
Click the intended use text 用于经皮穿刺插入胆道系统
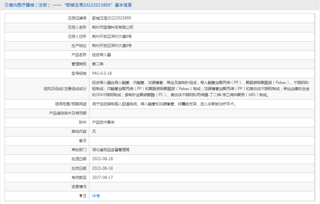coord(164,104)
